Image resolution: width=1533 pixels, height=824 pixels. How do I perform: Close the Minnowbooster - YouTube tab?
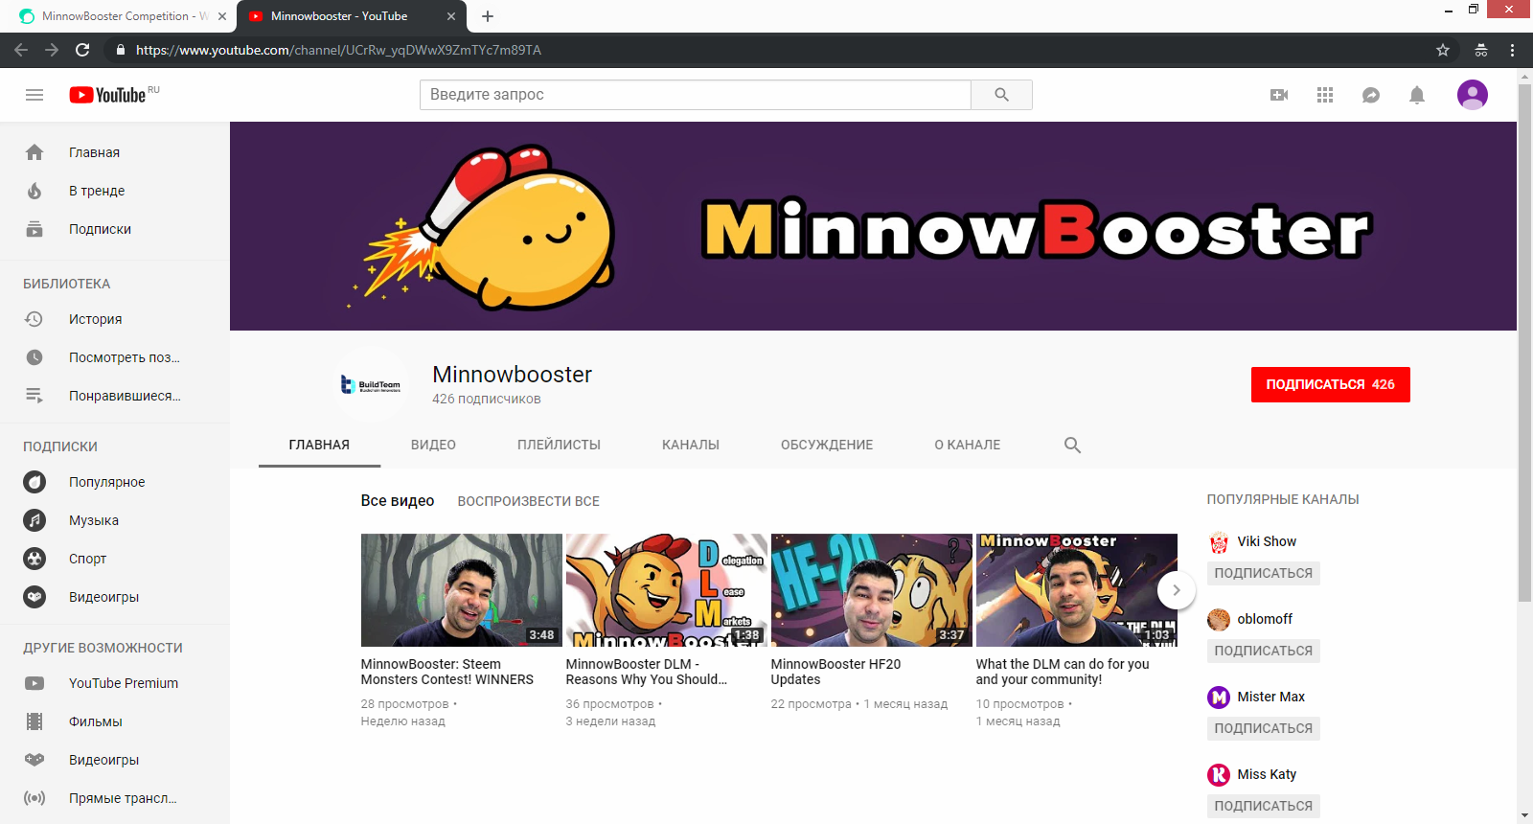451,16
